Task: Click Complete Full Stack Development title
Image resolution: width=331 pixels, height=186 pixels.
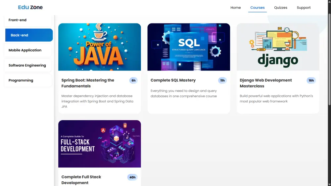Action: click(81, 180)
